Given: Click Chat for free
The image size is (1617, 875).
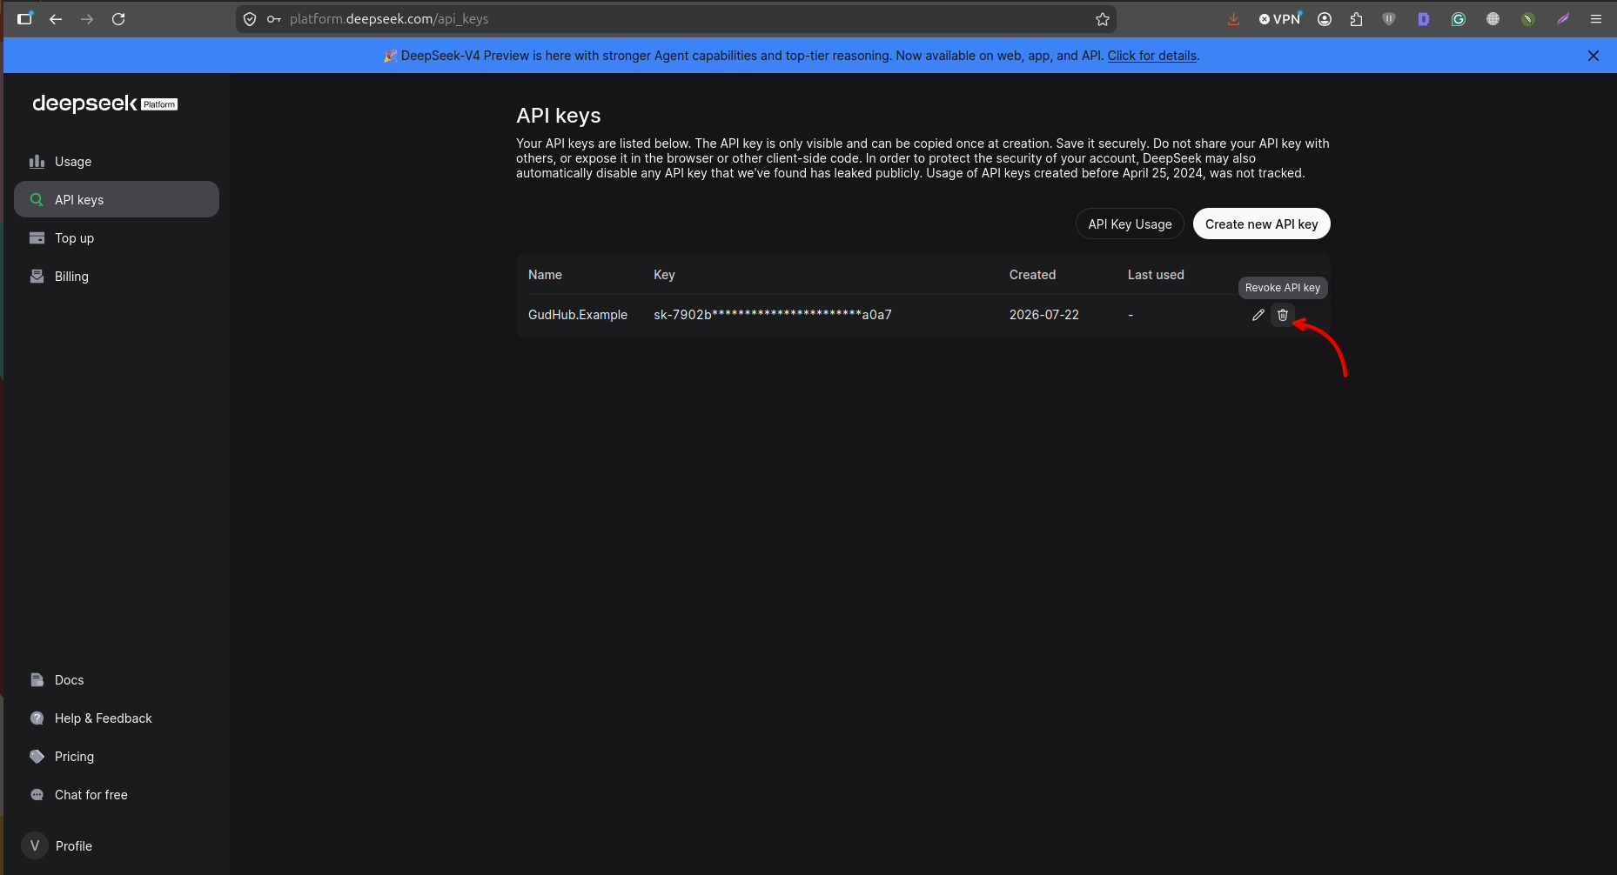Looking at the screenshot, I should click(x=117, y=795).
